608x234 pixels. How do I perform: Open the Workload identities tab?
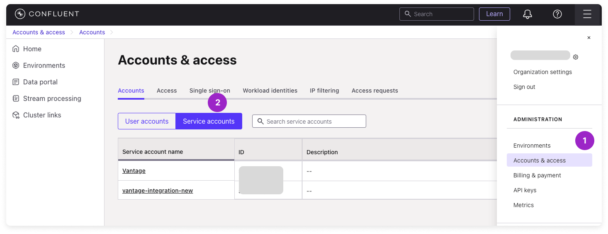pyautogui.click(x=270, y=91)
